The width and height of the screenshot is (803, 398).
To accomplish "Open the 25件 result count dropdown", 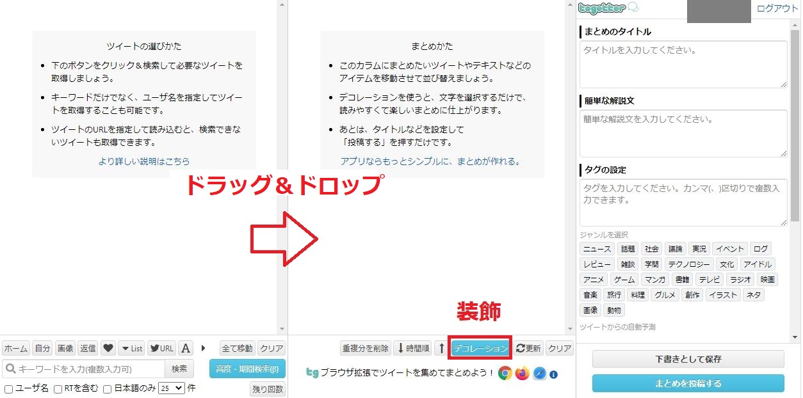I will click(x=171, y=388).
